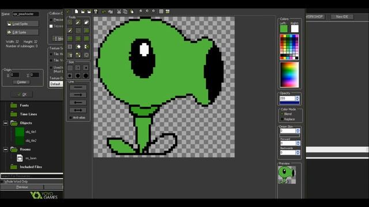
Task: Create a new image with the blank page icon
Action: click(x=76, y=11)
